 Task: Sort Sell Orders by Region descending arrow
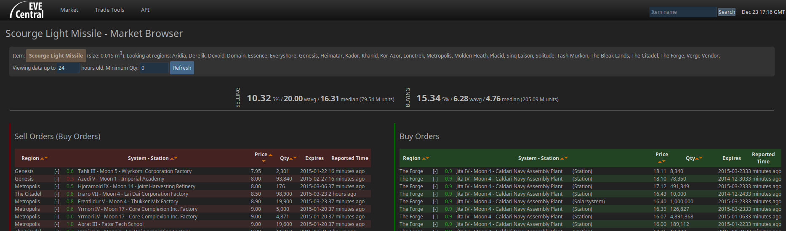[46, 158]
